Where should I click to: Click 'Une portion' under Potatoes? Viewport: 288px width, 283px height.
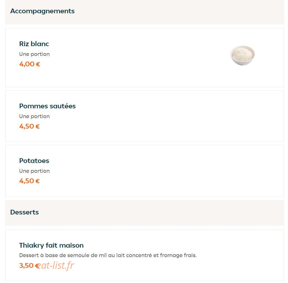34,171
